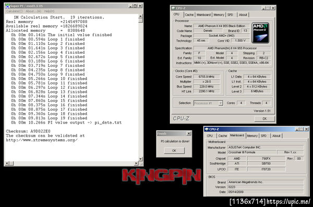Open About tab in lower CPU-Z window

click(x=276, y=136)
